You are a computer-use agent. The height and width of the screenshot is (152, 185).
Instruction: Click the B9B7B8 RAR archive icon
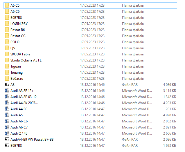(x=7, y=146)
